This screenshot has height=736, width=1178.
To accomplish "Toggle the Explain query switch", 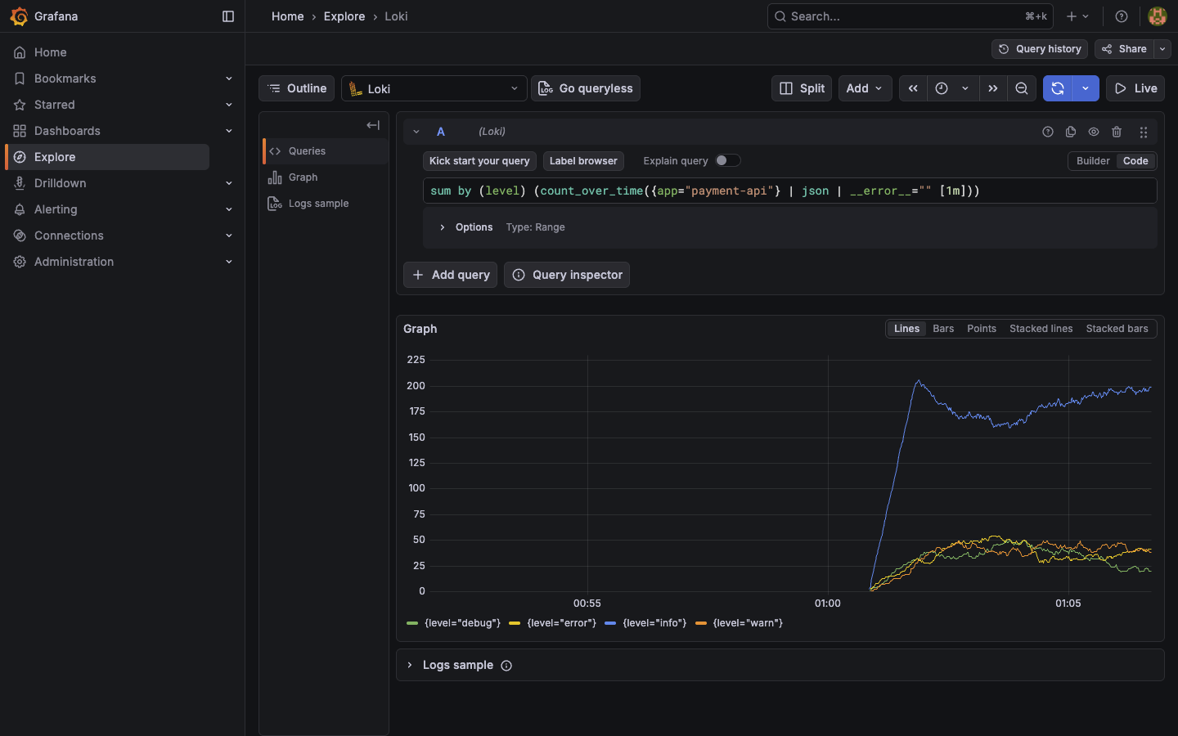I will coord(727,161).
